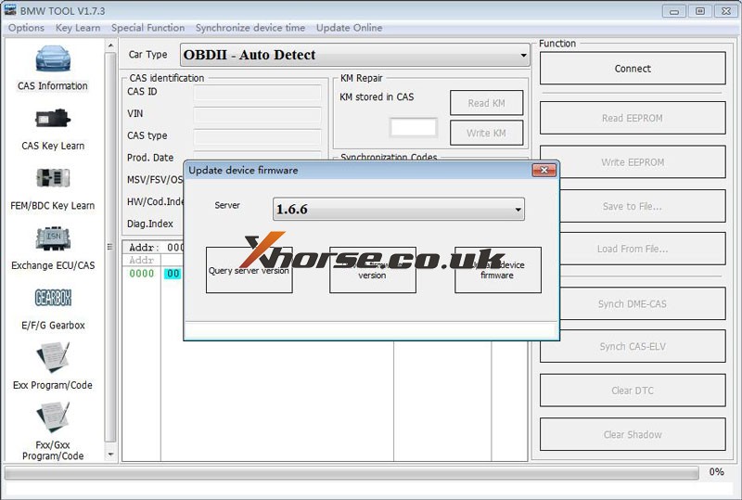Click the sidebar scroll down arrow
The height and width of the screenshot is (500, 742).
tap(110, 455)
